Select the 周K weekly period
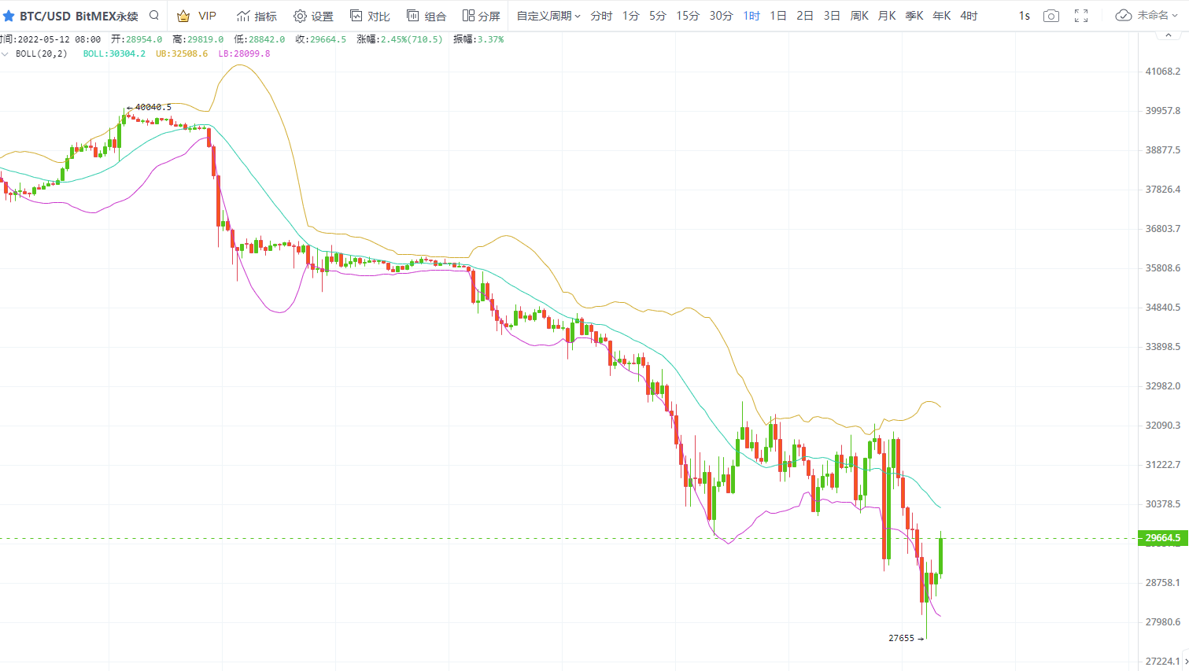This screenshot has height=671, width=1189. coord(859,16)
